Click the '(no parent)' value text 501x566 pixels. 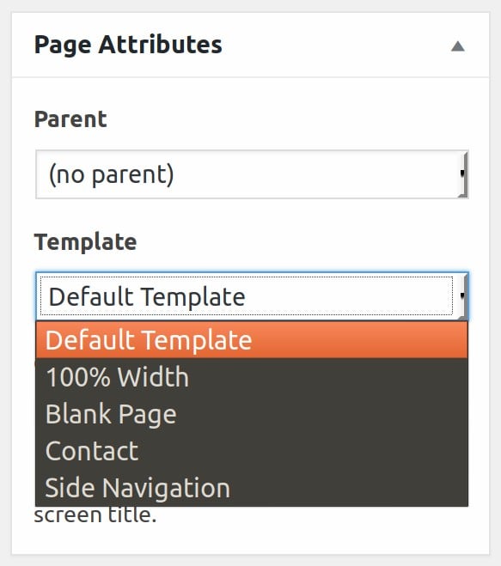coord(111,174)
